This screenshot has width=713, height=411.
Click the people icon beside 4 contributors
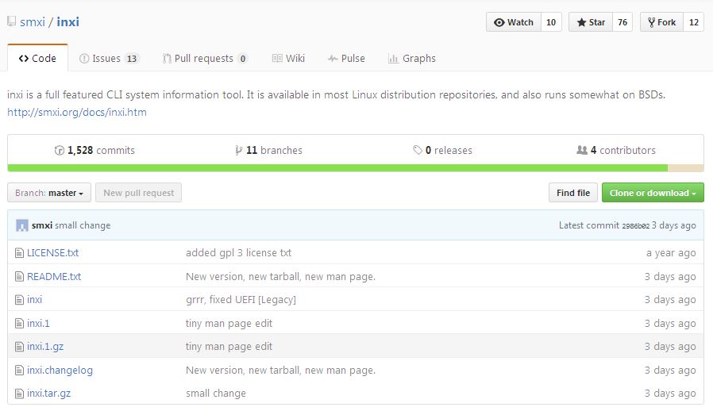point(581,150)
